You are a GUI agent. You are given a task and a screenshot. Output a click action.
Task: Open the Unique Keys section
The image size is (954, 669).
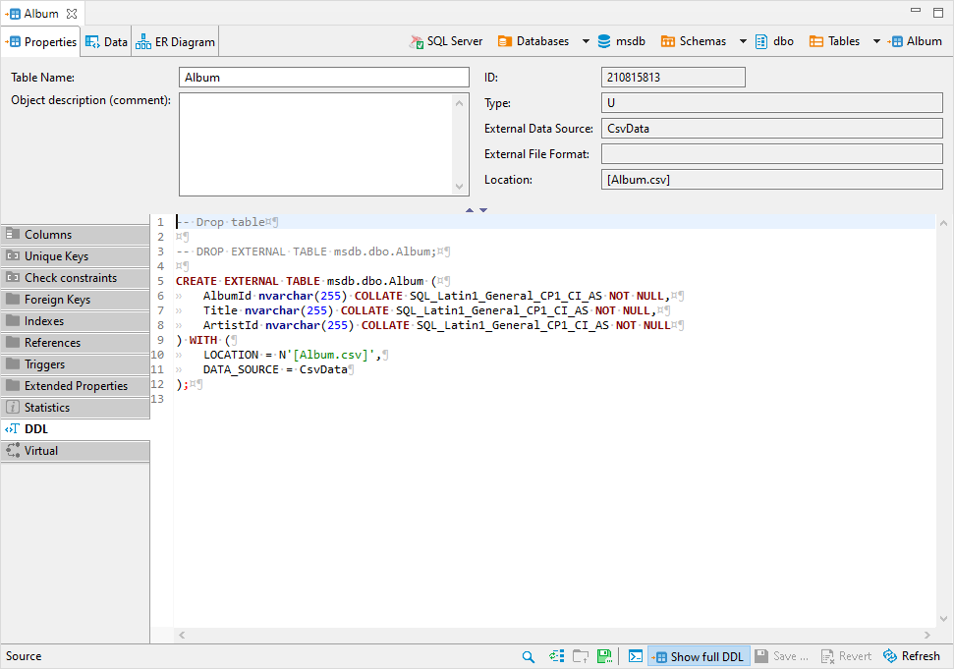tap(76, 256)
